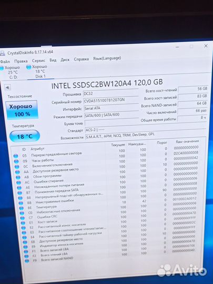Image resolution: width=213 pixels, height=284 pixels.
Task: Click the status icon of row 09
Action: coord(16,161)
